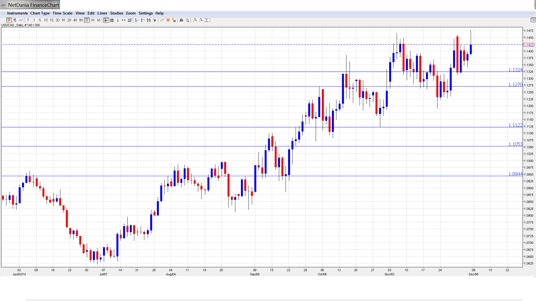Toggle the volume display icon
This screenshot has height=301, width=536.
click(x=130, y=20)
